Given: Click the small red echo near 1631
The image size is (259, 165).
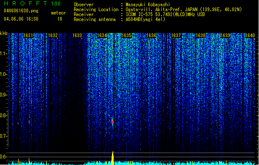Looking at the screenshot, I should point(29,123).
